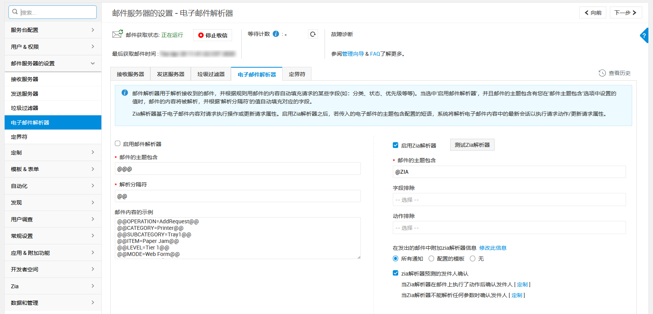Viewport: 653px width, 314px height.
Task: Select the 配置的模板 radio option
Action: [x=431, y=259]
